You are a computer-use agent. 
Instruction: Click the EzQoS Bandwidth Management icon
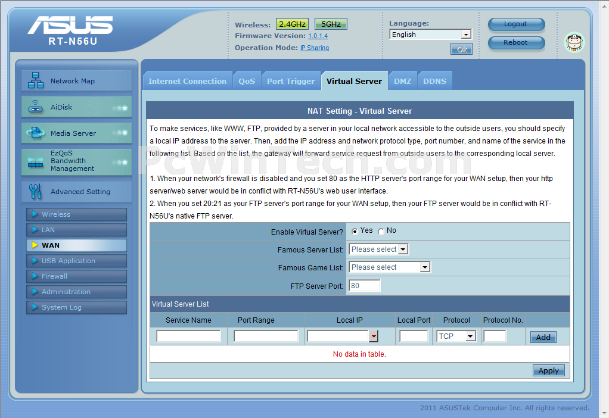(35, 162)
